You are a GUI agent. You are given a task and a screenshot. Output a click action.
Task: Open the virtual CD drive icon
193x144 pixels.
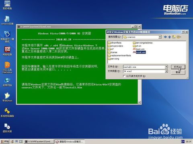(7, 128)
